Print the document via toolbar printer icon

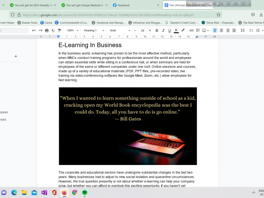[x=47, y=30]
